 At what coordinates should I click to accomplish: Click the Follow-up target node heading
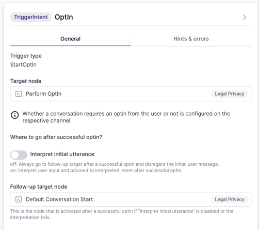click(39, 187)
